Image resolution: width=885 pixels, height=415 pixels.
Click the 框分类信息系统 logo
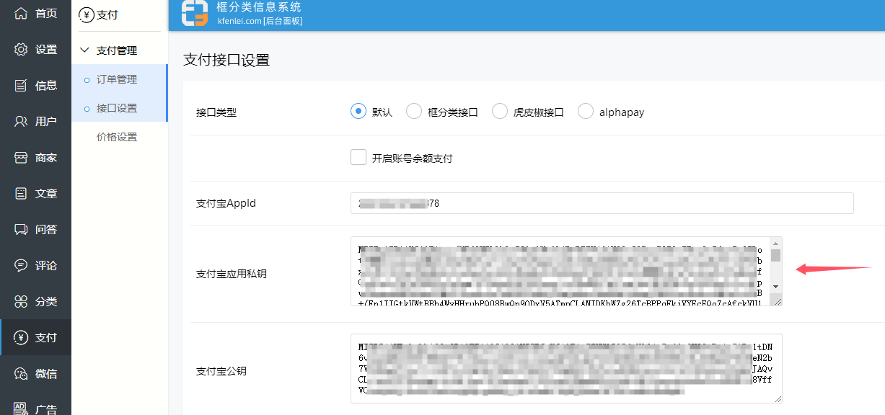pyautogui.click(x=195, y=14)
